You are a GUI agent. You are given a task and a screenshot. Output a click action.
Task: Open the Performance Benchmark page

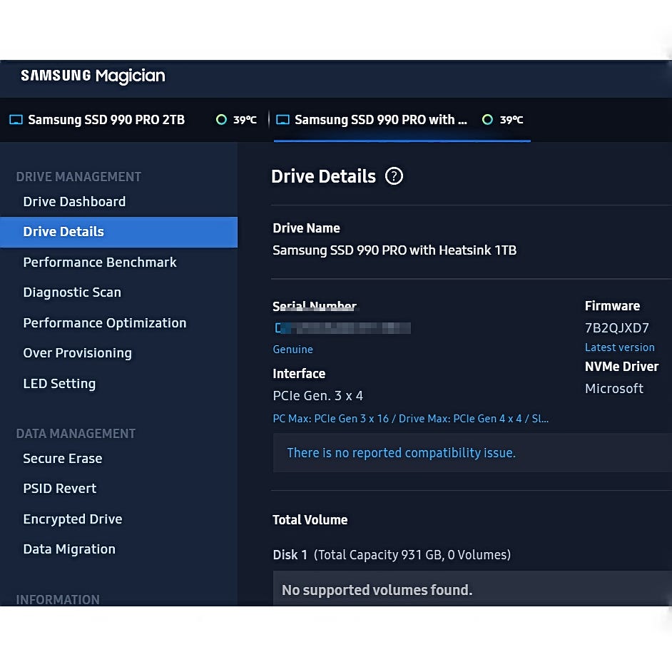click(x=100, y=263)
